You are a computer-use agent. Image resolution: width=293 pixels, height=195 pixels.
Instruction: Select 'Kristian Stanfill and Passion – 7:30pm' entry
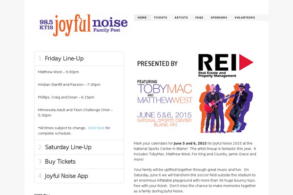point(69,85)
